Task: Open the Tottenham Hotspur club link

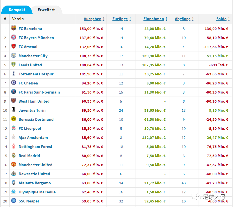Action: coord(36,74)
